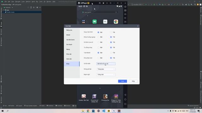Switch to Mạng settings tab
The image size is (202, 113).
[72, 49]
